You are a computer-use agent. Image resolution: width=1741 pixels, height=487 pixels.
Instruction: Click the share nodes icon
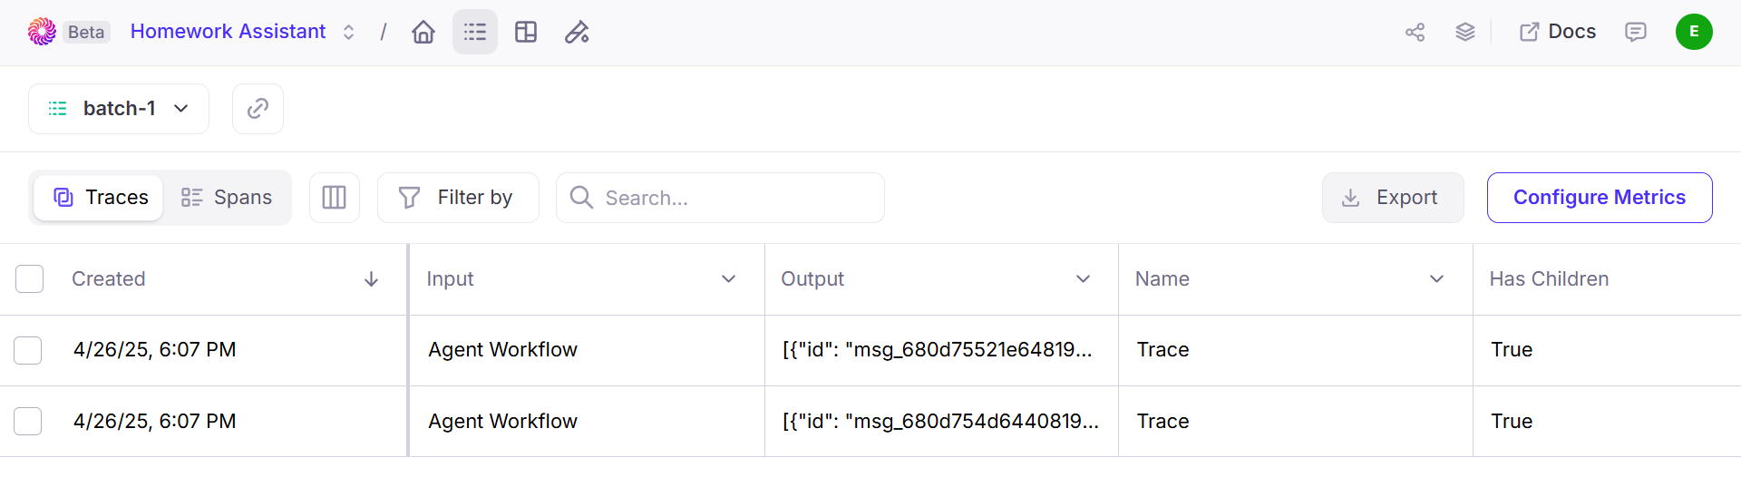[1415, 32]
